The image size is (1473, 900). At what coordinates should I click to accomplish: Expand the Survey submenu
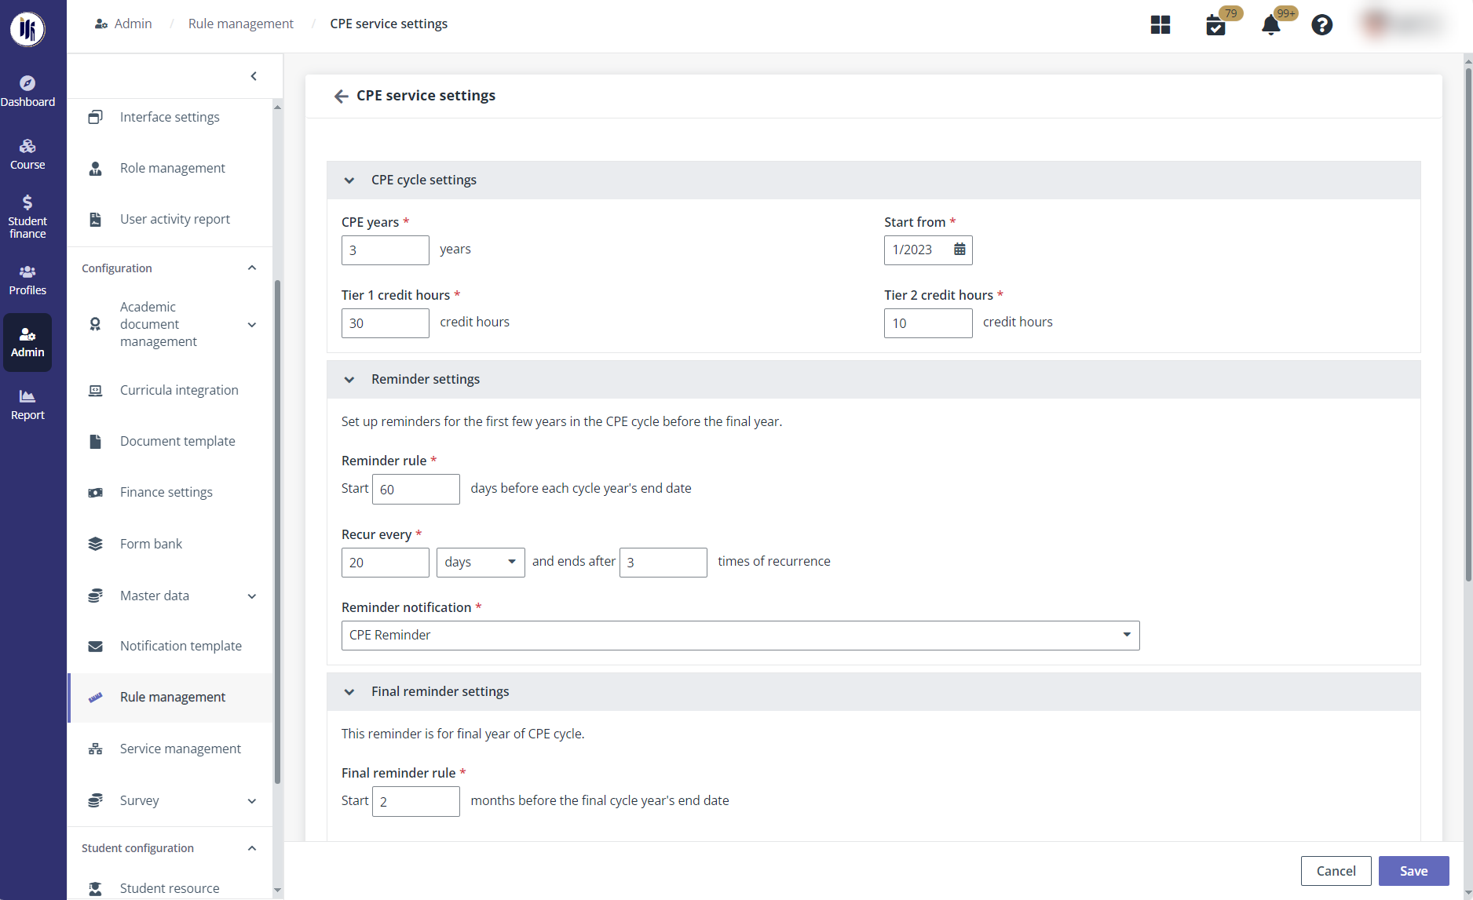252,801
